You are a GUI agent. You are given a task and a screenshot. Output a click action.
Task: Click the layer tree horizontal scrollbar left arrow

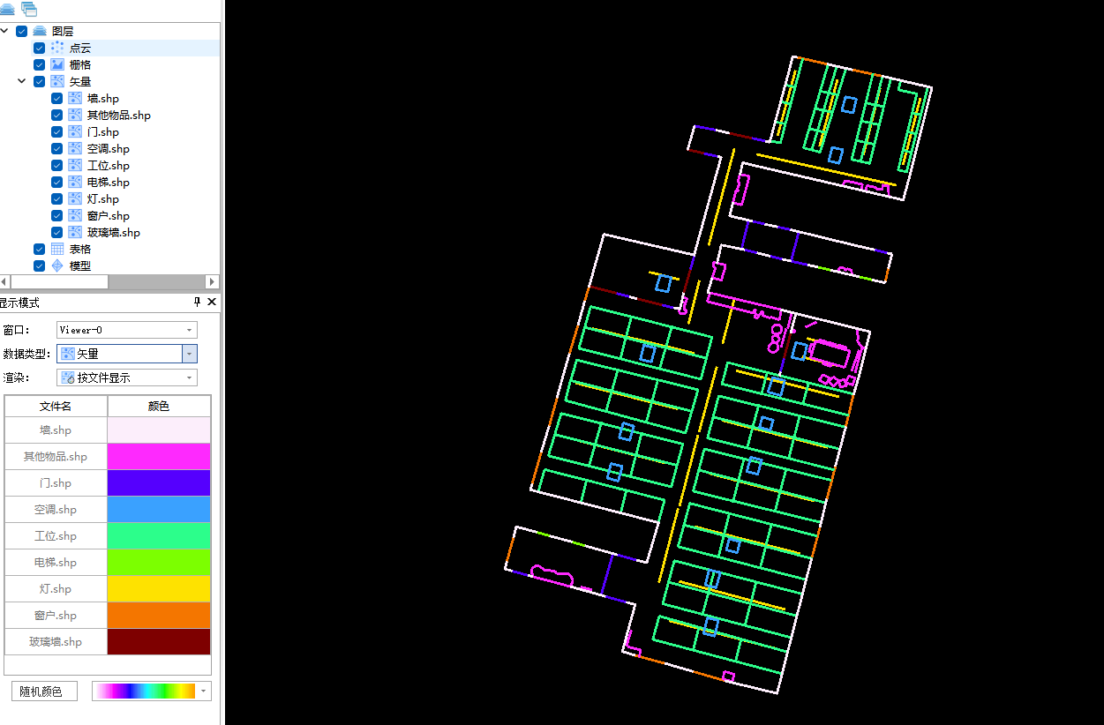click(4, 282)
